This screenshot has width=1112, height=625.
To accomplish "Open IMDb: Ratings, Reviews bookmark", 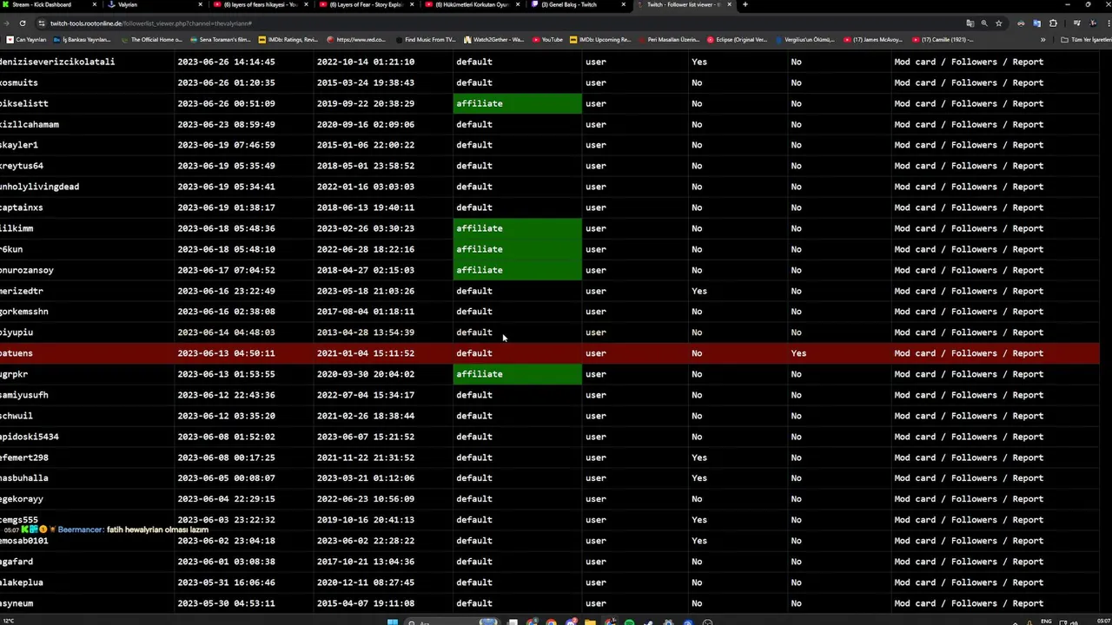I will tap(288, 40).
